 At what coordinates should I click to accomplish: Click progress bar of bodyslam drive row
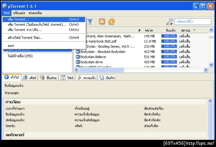(x=169, y=62)
